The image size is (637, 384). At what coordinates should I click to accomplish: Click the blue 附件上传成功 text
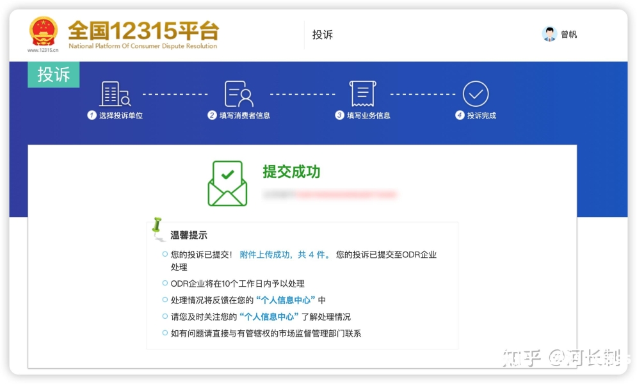(285, 255)
